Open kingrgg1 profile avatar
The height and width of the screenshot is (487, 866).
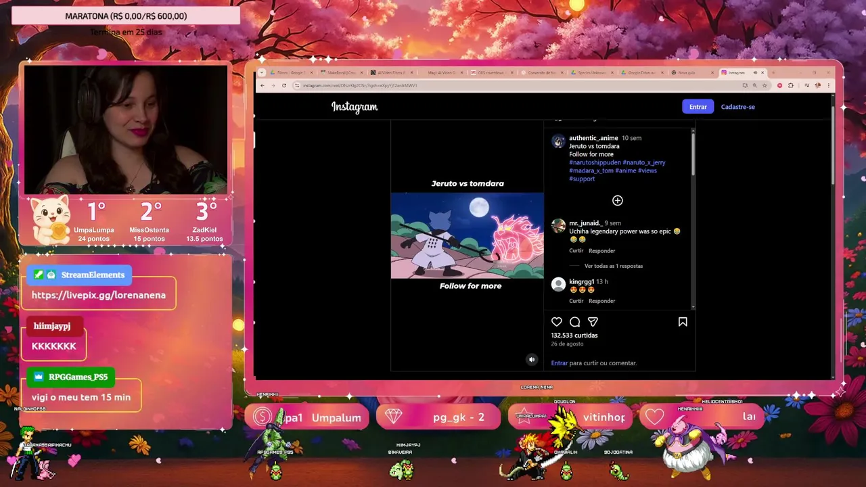click(558, 284)
